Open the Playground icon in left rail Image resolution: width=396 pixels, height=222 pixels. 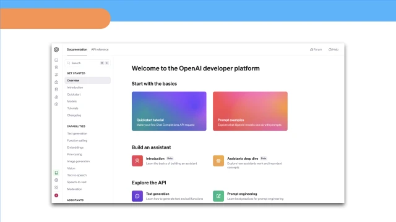tap(56, 60)
